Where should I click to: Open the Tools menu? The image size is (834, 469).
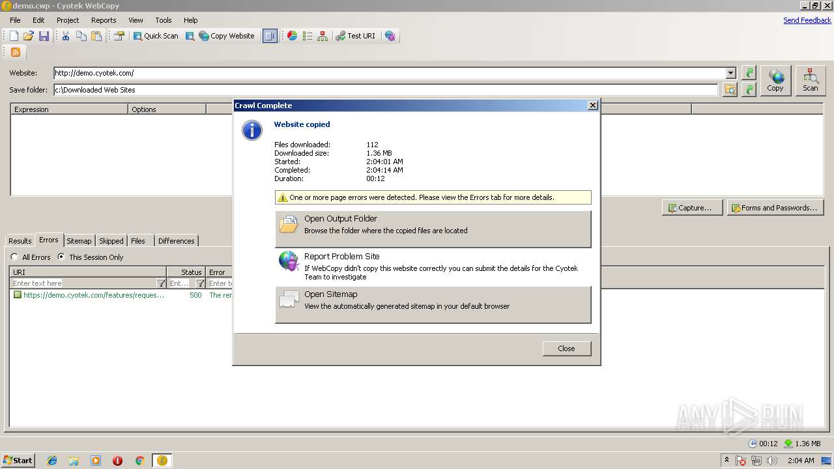point(164,20)
